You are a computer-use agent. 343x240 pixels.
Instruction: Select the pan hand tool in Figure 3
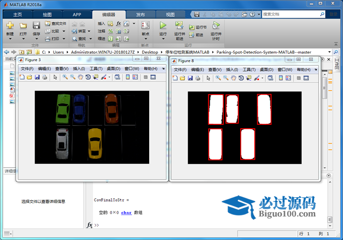click(x=81, y=77)
